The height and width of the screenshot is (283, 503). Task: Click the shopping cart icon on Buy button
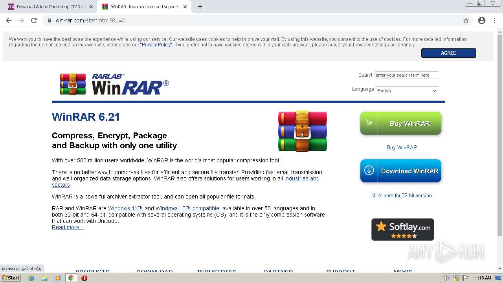369,123
